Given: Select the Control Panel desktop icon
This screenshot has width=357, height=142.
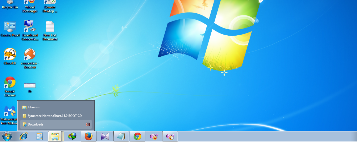Looking at the screenshot, I should click(10, 29).
